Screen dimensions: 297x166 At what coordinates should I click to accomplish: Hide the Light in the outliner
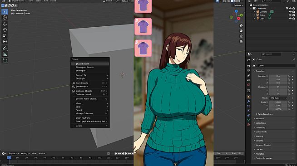point(290,19)
